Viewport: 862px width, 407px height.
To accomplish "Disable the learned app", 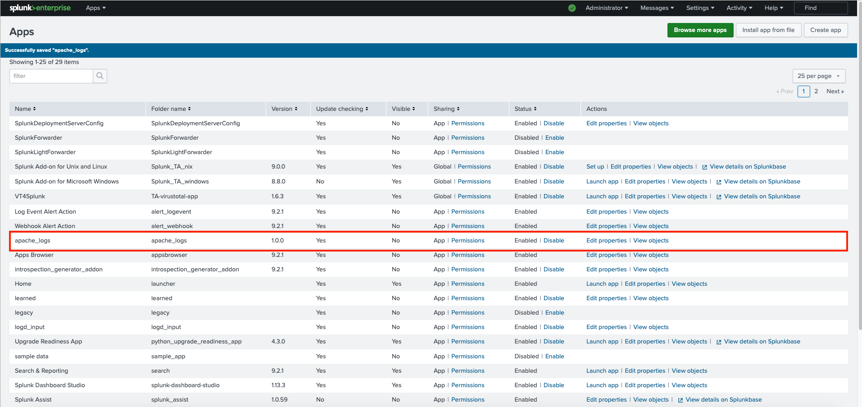I will (x=553, y=298).
